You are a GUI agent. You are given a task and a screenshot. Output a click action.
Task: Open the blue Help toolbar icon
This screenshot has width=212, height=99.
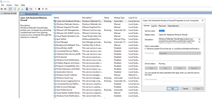click(x=27, y=9)
